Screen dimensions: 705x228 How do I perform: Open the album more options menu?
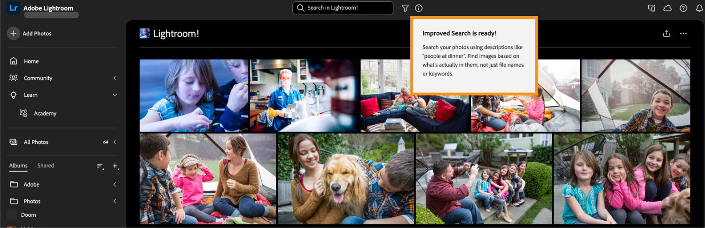click(683, 33)
